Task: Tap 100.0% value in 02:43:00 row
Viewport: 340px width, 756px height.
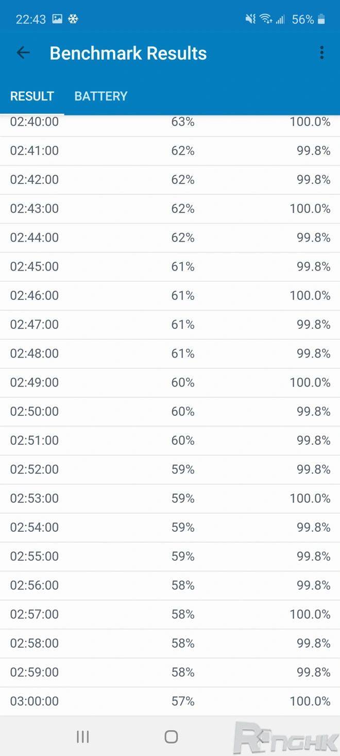Action: (x=310, y=209)
